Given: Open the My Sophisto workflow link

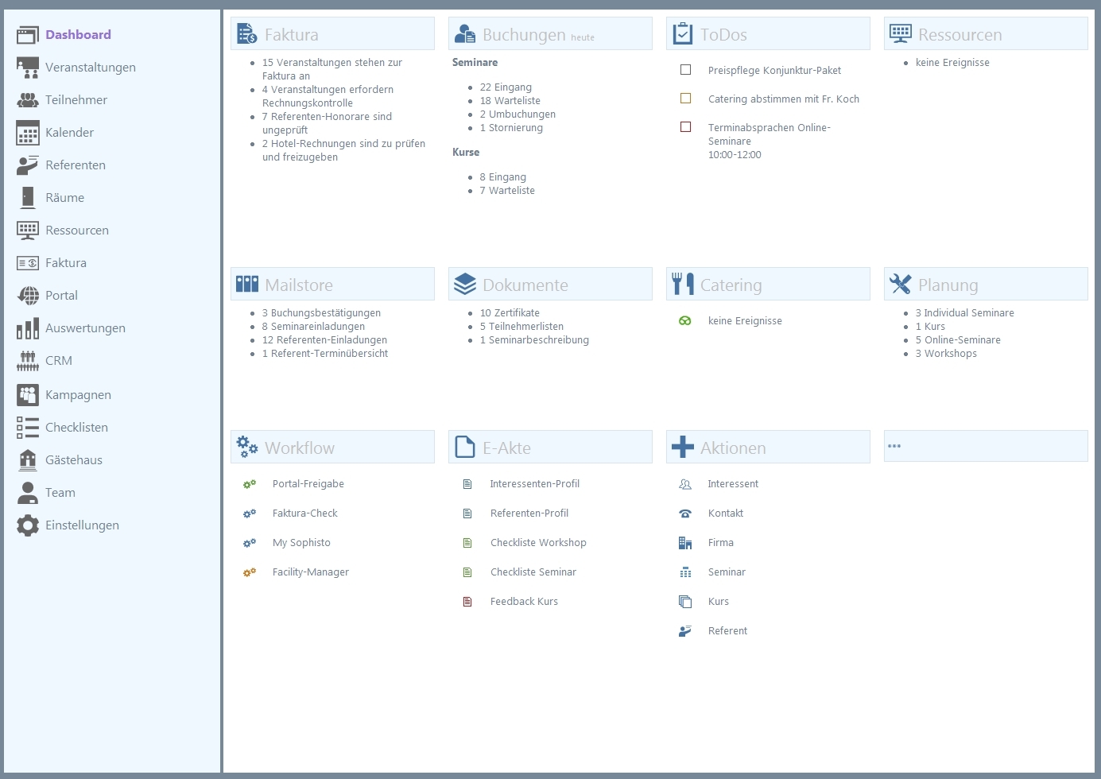Looking at the screenshot, I should (x=301, y=543).
